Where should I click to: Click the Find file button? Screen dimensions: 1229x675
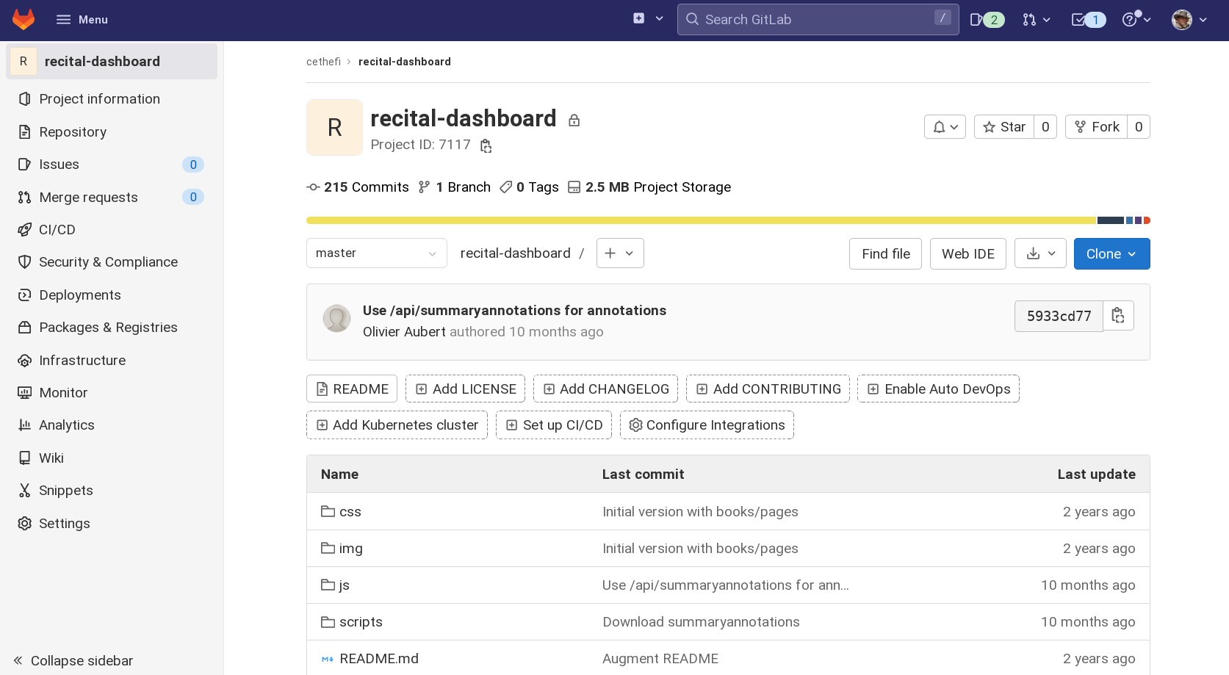(885, 254)
